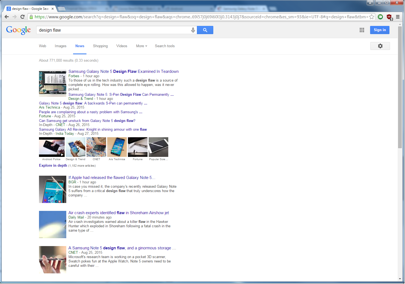405x284 pixels.
Task: View the green padlock site info
Action: (31, 17)
